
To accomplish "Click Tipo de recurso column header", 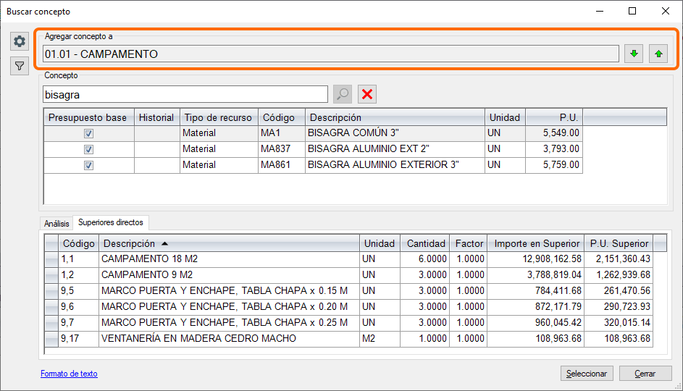I will pyautogui.click(x=219, y=117).
